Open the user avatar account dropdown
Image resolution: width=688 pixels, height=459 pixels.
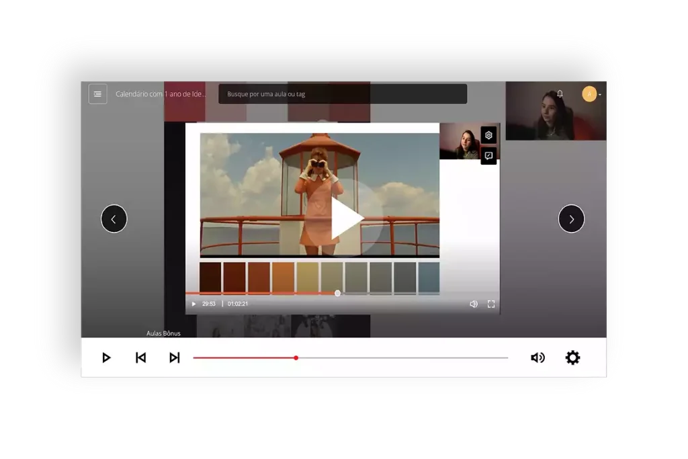click(x=591, y=94)
